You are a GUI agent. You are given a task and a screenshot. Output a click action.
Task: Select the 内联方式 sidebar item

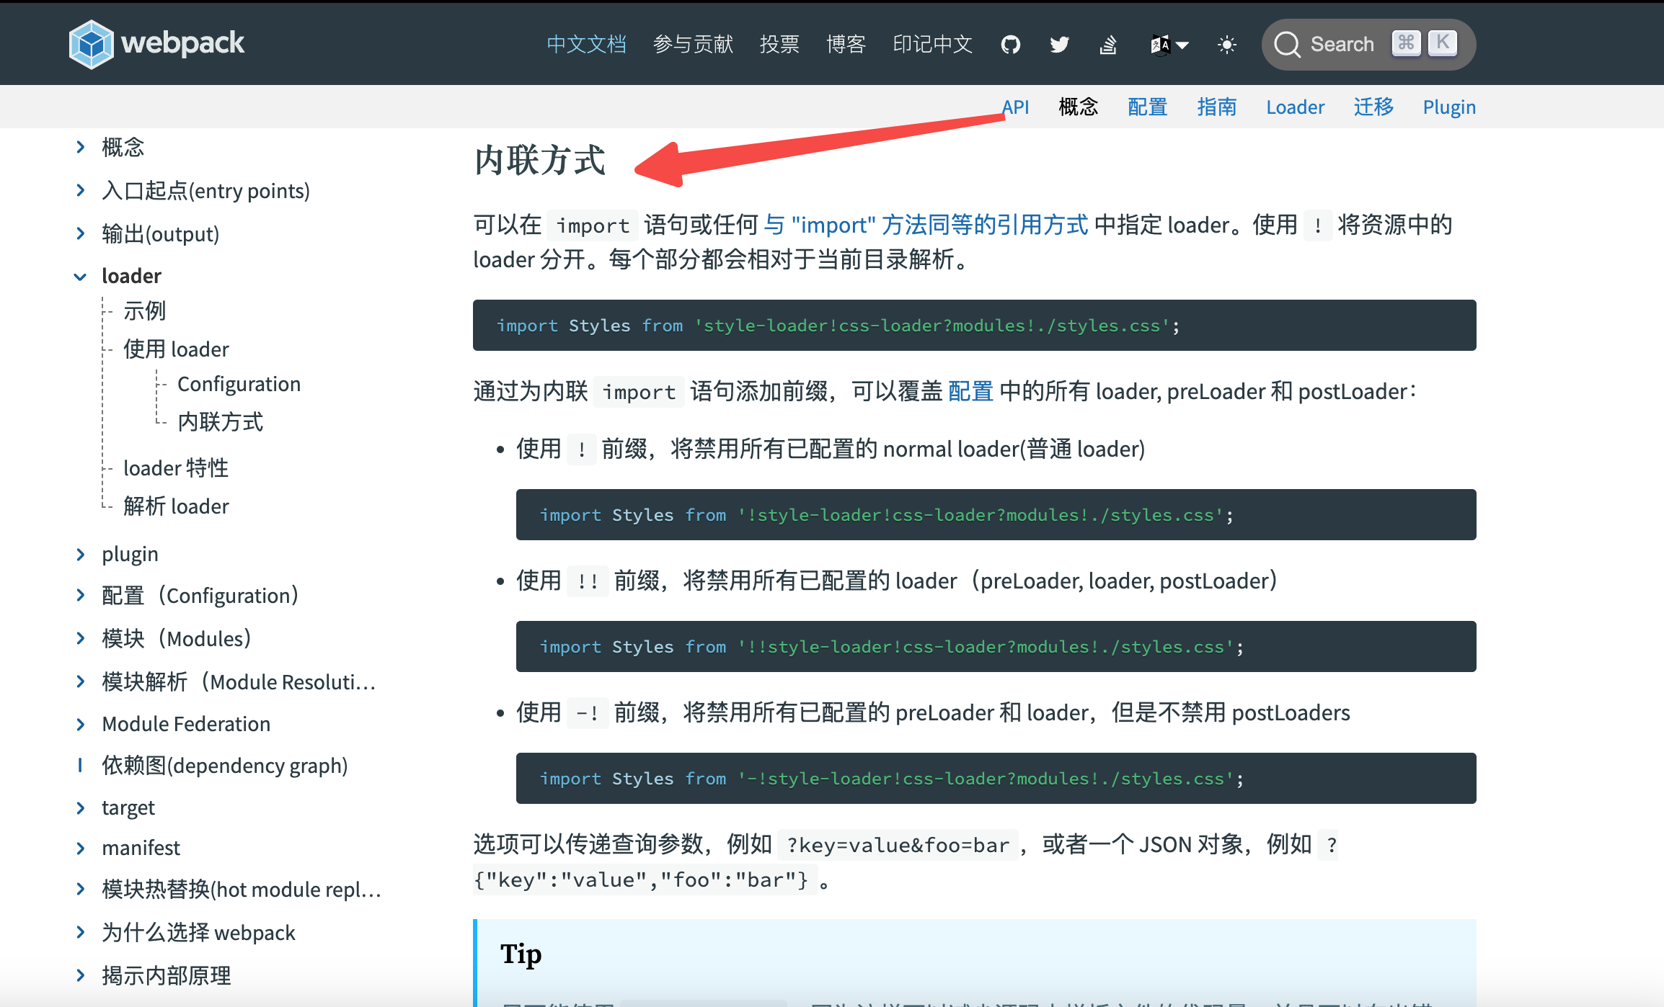pos(220,422)
